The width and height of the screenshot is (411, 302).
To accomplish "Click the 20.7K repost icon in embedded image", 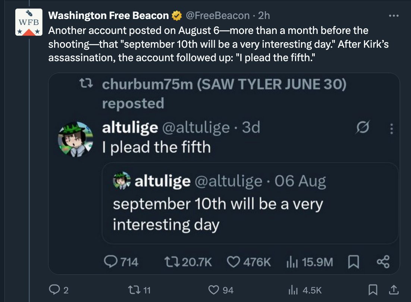I will tap(172, 262).
